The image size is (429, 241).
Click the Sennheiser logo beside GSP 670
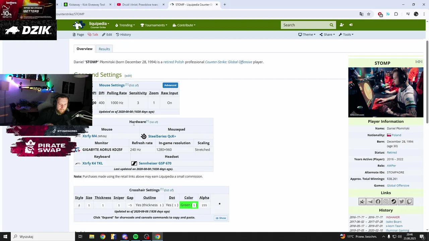[x=134, y=163]
